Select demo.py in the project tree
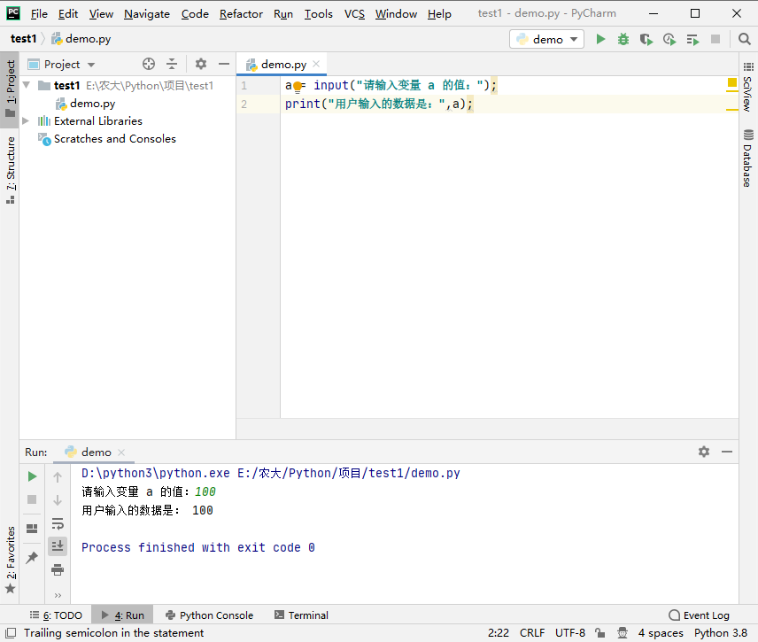 pyautogui.click(x=92, y=104)
